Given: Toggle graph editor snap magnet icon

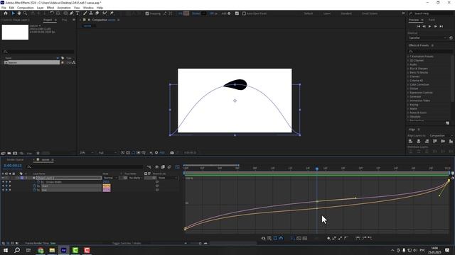Looking at the screenshot, I should click(282, 238).
